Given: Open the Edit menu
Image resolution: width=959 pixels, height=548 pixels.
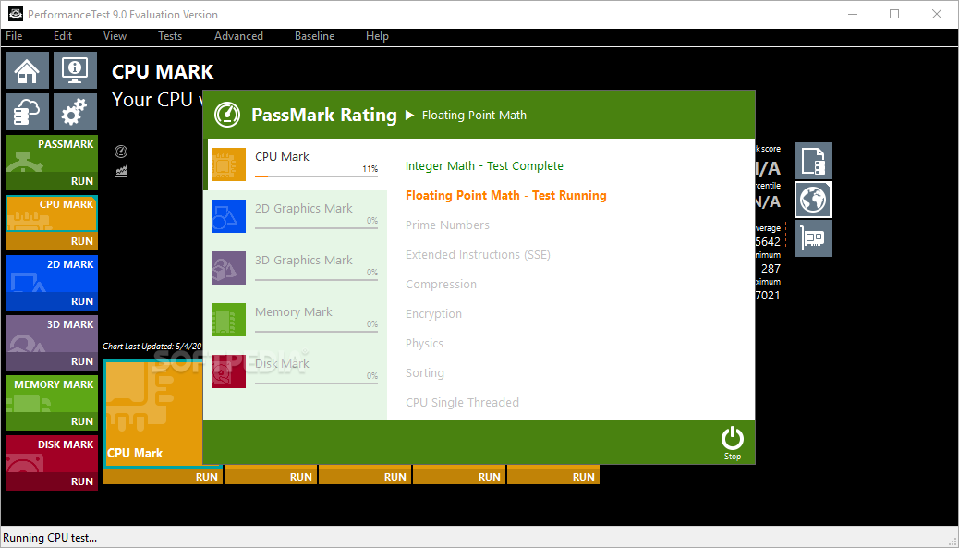Looking at the screenshot, I should point(63,36).
